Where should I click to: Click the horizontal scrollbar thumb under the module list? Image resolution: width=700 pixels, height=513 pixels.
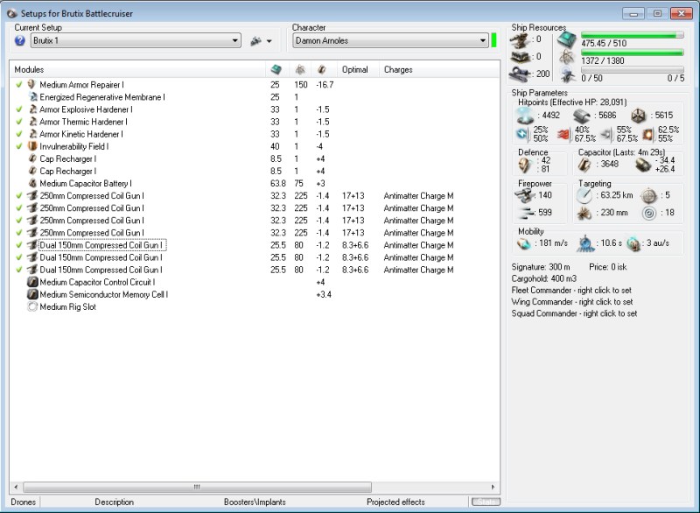(197, 487)
